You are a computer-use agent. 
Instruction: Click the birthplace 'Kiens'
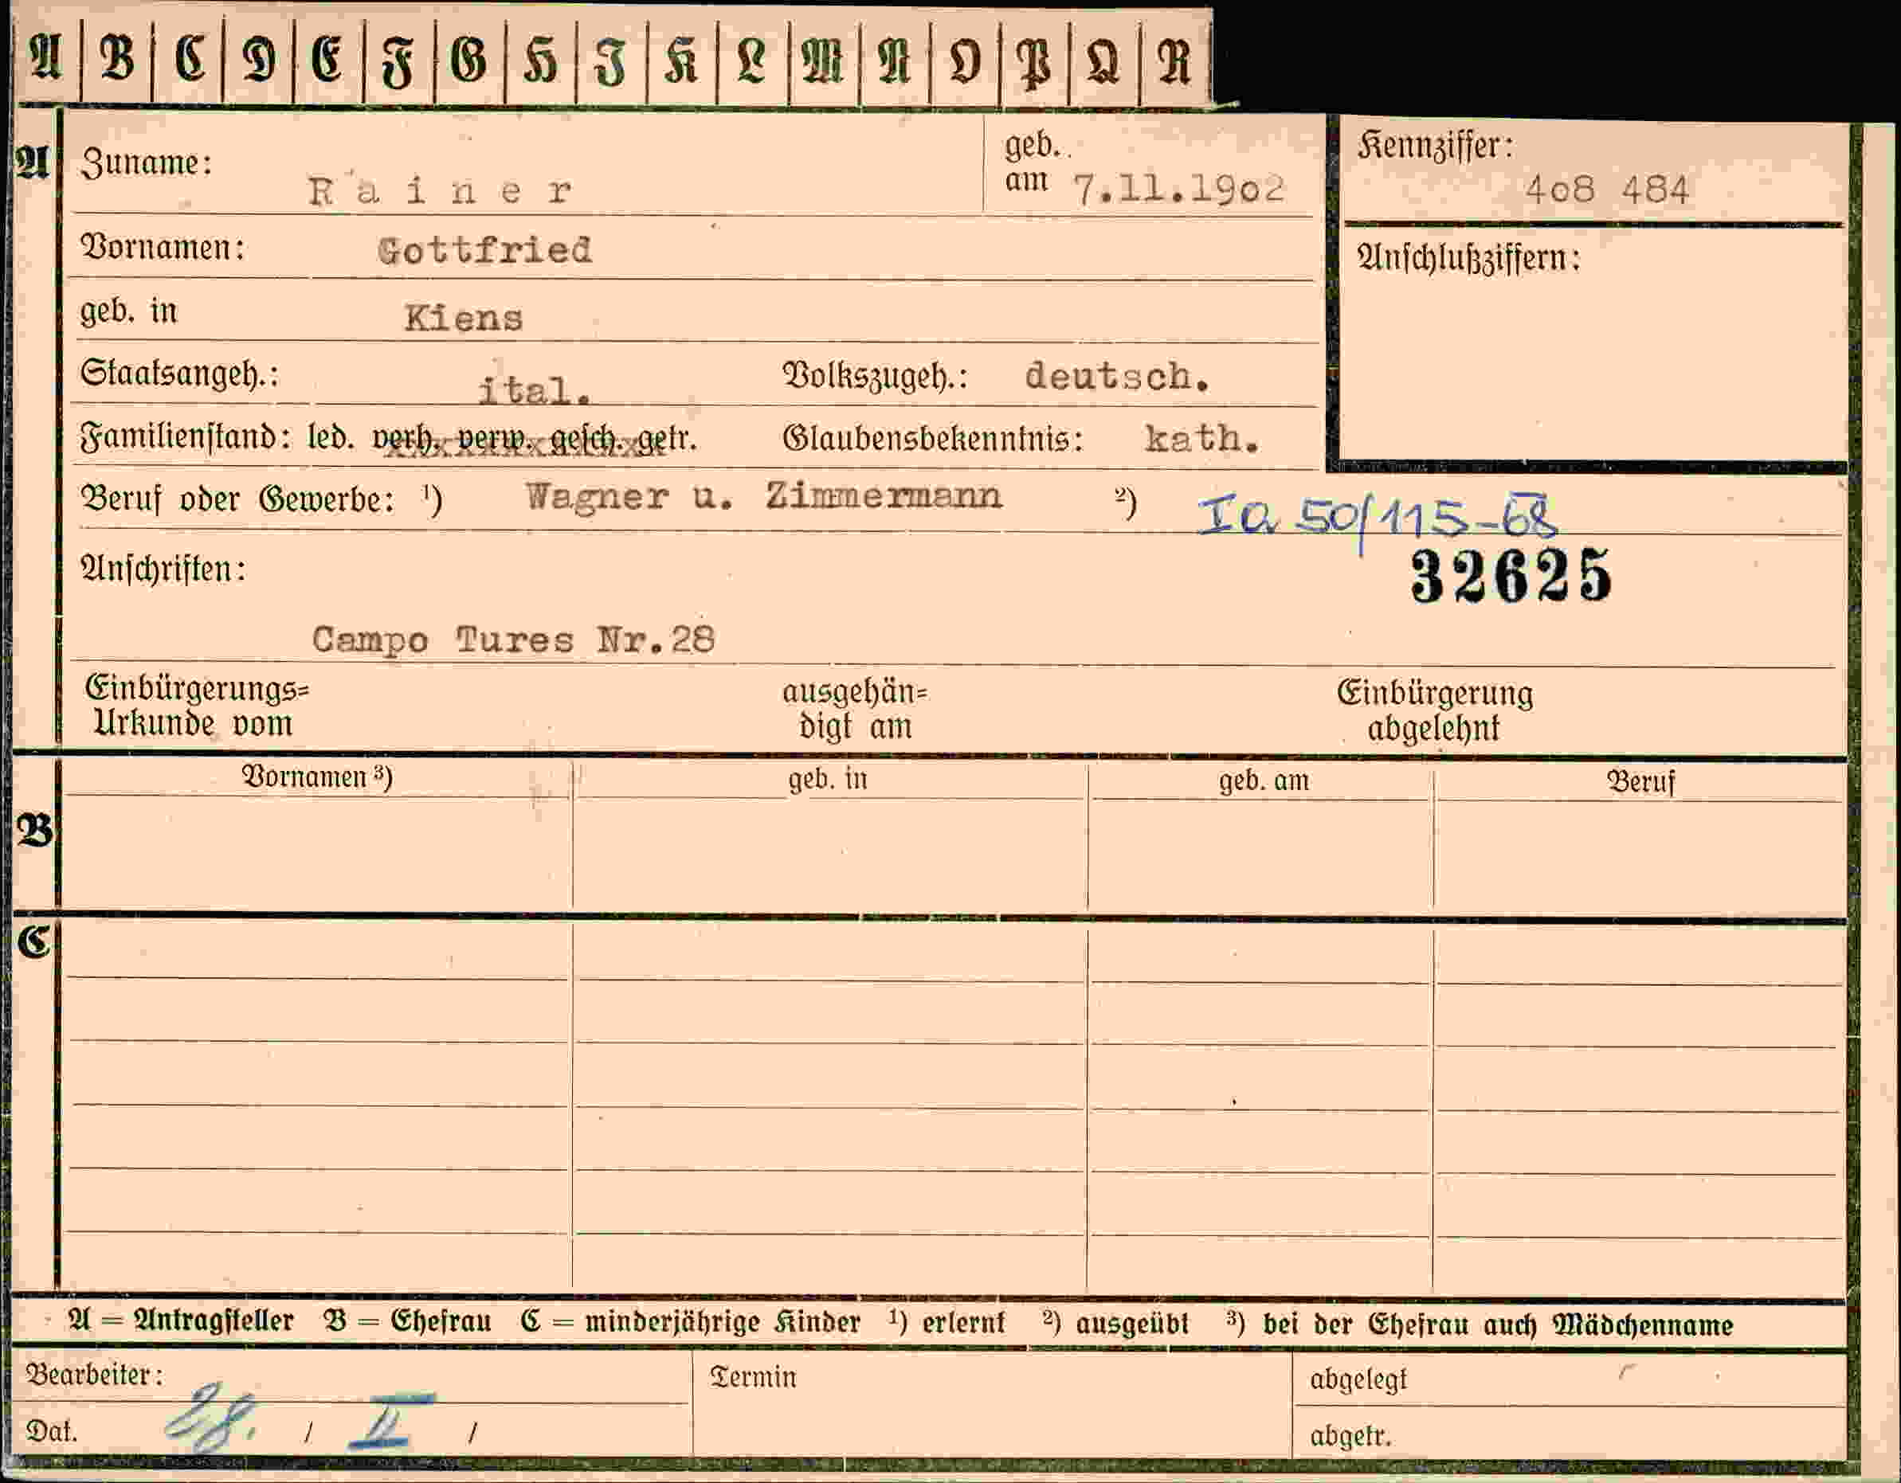pyautogui.click(x=463, y=319)
